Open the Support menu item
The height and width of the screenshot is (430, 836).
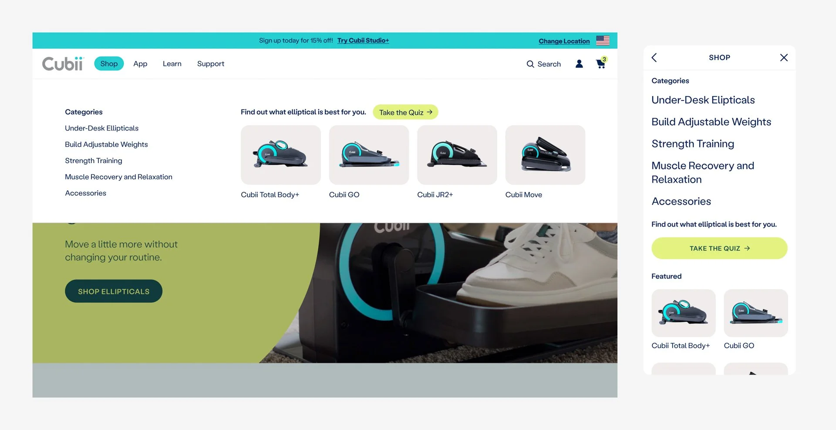[211, 63]
